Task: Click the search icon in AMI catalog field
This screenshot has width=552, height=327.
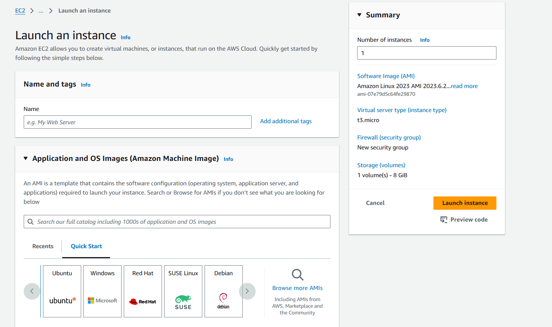Action: pos(30,222)
